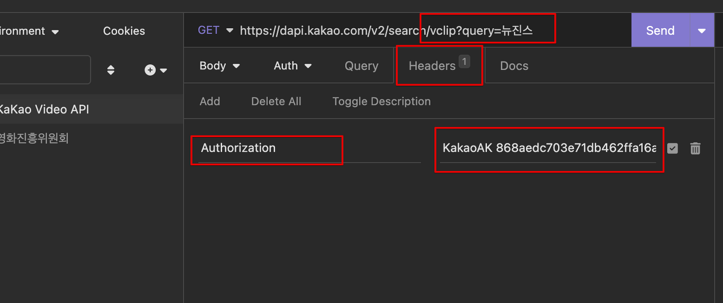Switch to the Query tab

coord(361,66)
